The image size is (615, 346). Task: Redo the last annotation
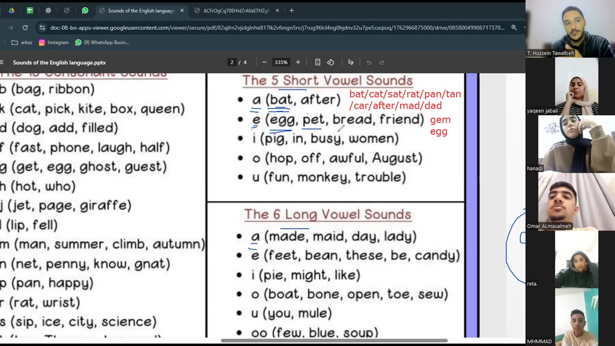tap(382, 62)
